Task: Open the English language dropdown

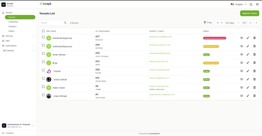Action: [x=239, y=4]
